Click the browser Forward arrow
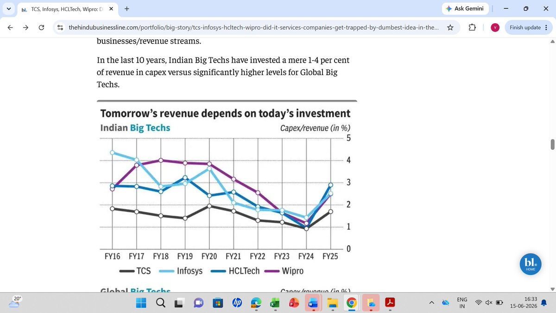This screenshot has width=556, height=313. 25,27
